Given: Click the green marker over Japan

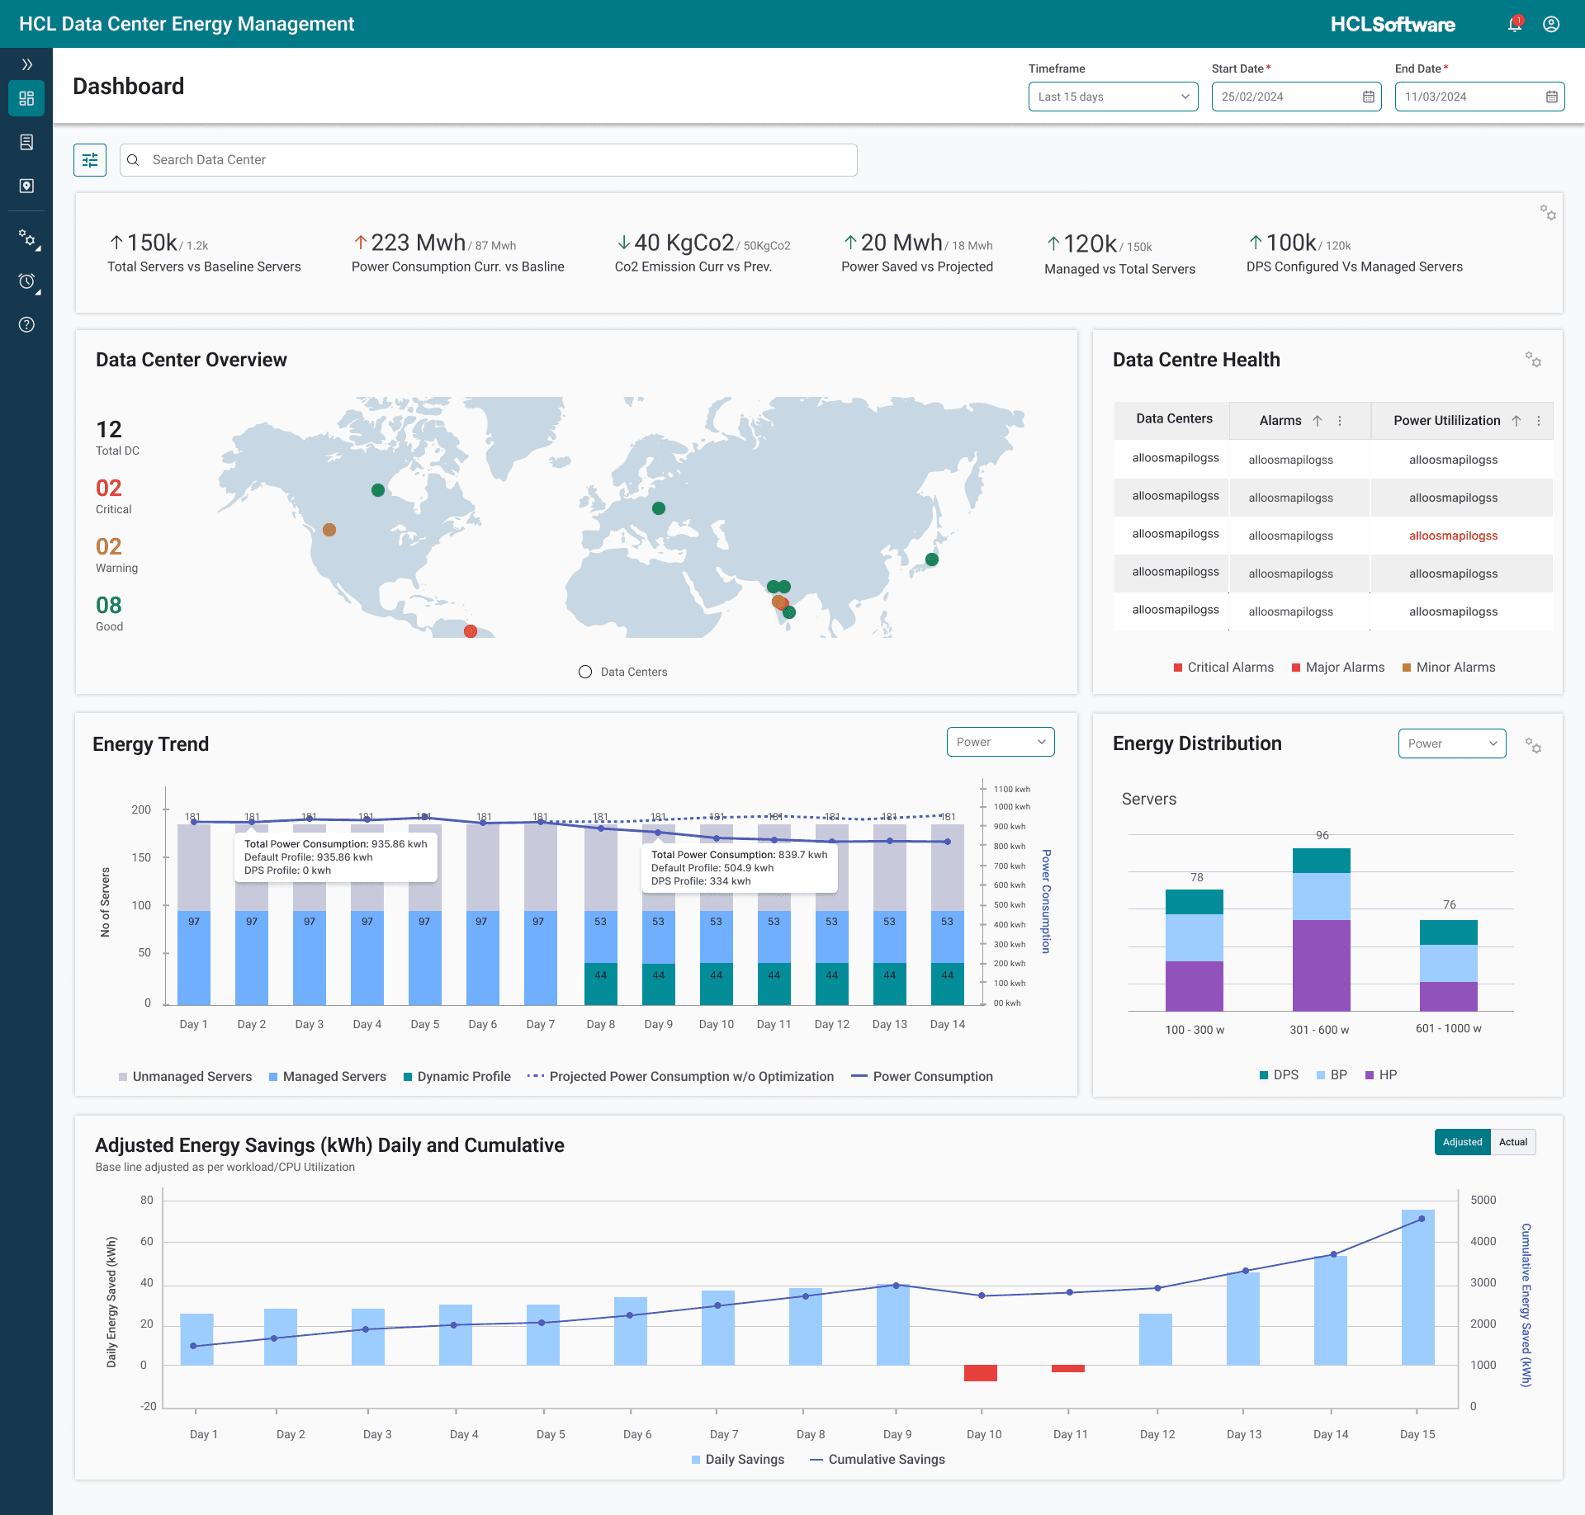Looking at the screenshot, I should coord(932,559).
